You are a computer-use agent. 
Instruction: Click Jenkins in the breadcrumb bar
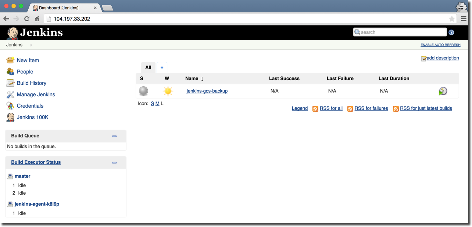pyautogui.click(x=14, y=45)
